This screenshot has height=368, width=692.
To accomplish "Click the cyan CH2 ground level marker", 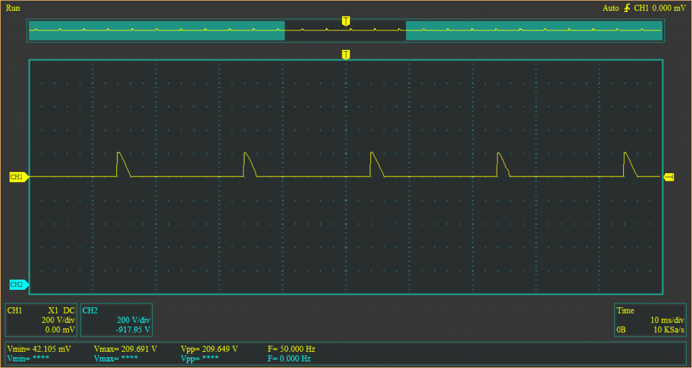I will [18, 284].
